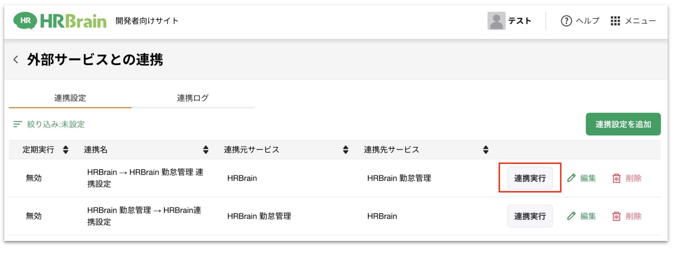674x254 pixels.
Task: Sort by 連携元サービス column arrows
Action: pyautogui.click(x=345, y=150)
